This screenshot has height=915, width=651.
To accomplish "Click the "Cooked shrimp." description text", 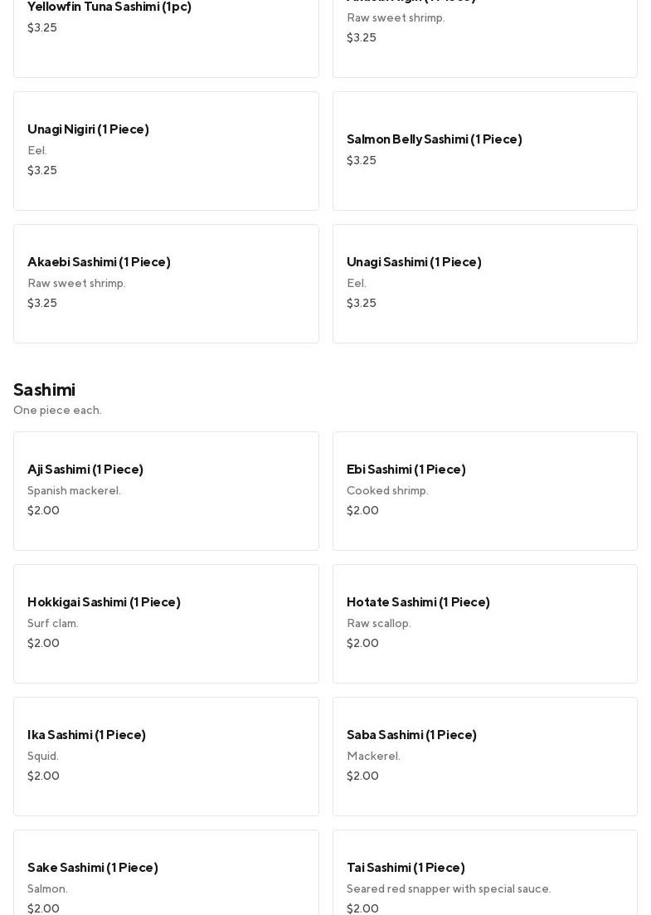I will tap(387, 490).
